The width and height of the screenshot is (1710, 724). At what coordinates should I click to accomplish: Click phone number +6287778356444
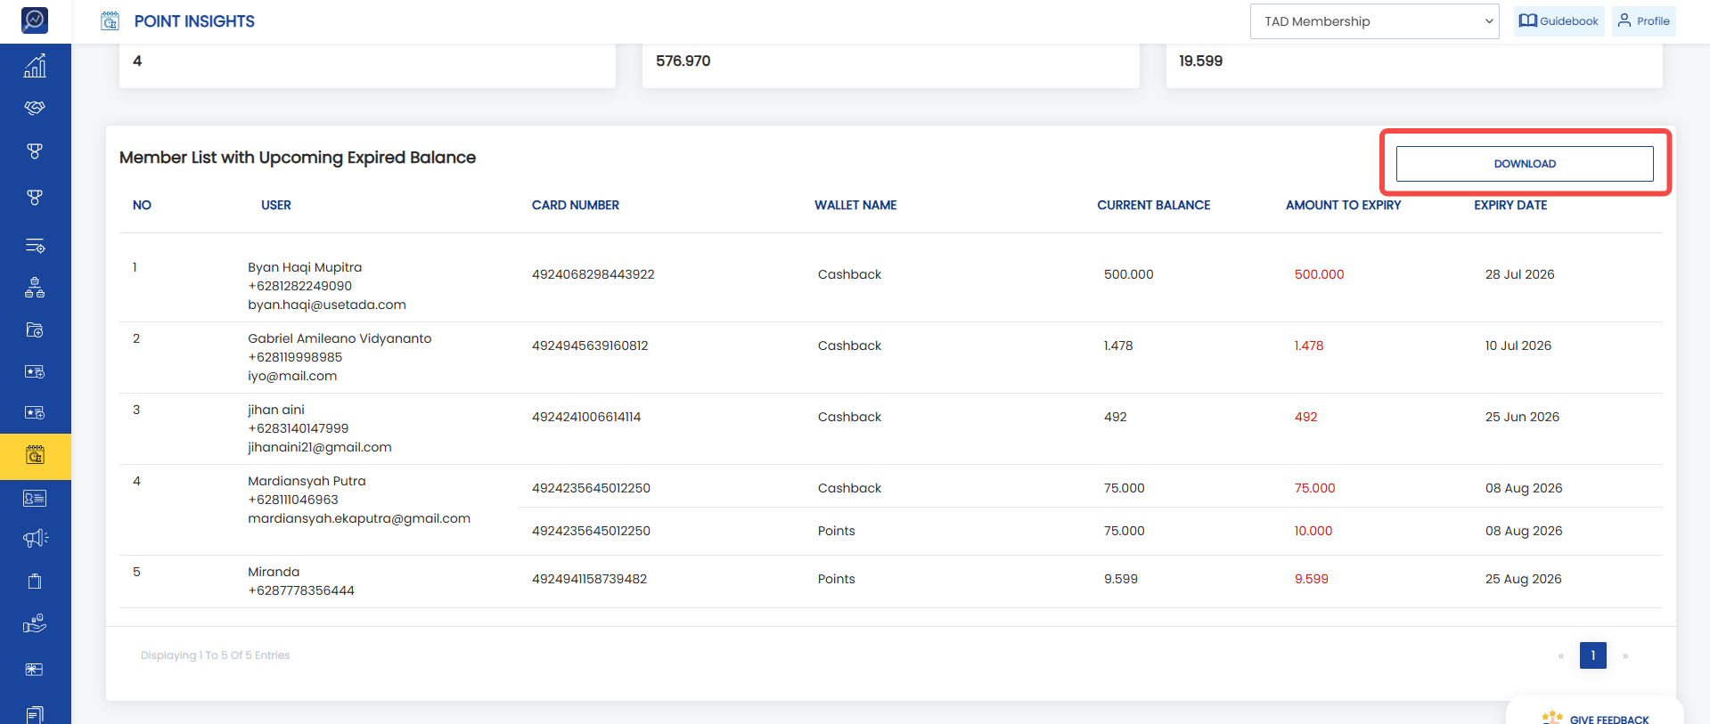pos(301,590)
